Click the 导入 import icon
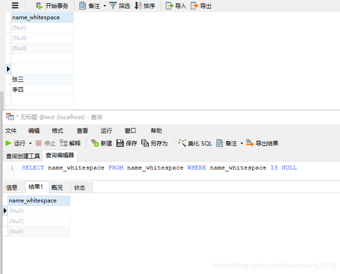The height and width of the screenshot is (274, 340). tap(170, 6)
